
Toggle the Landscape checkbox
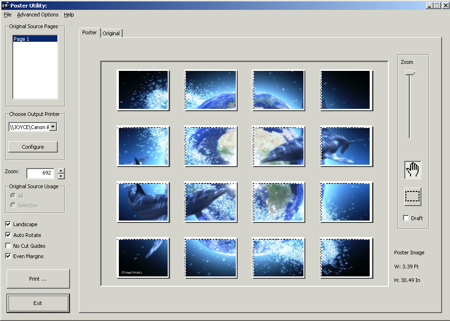[x=8, y=224]
